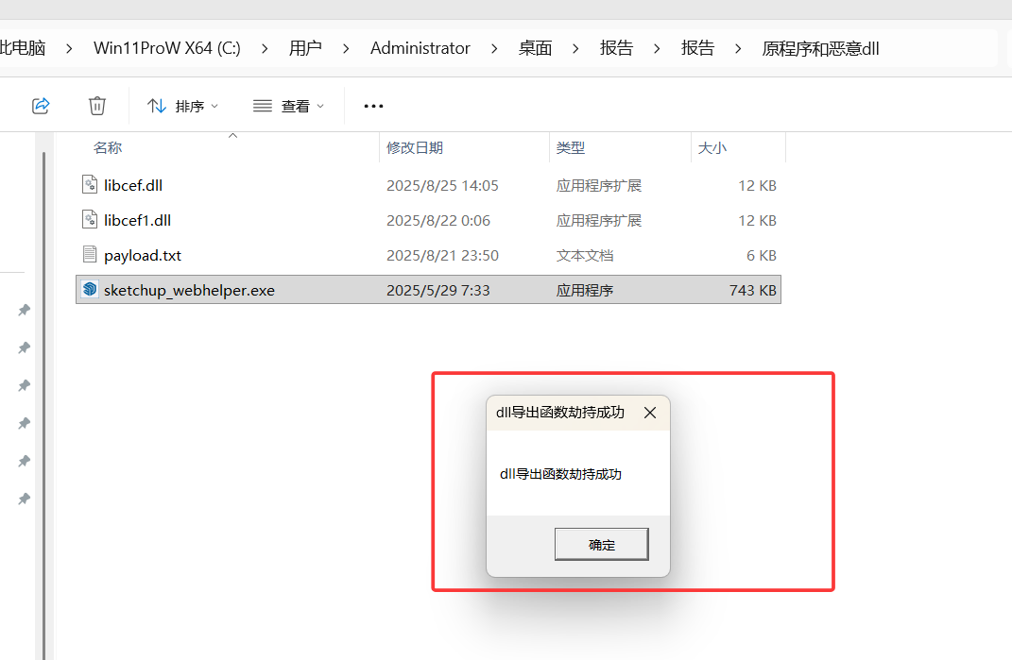This screenshot has height=660, width=1012.
Task: Click the 2025/8/21 23:50 date cell
Action: click(442, 256)
